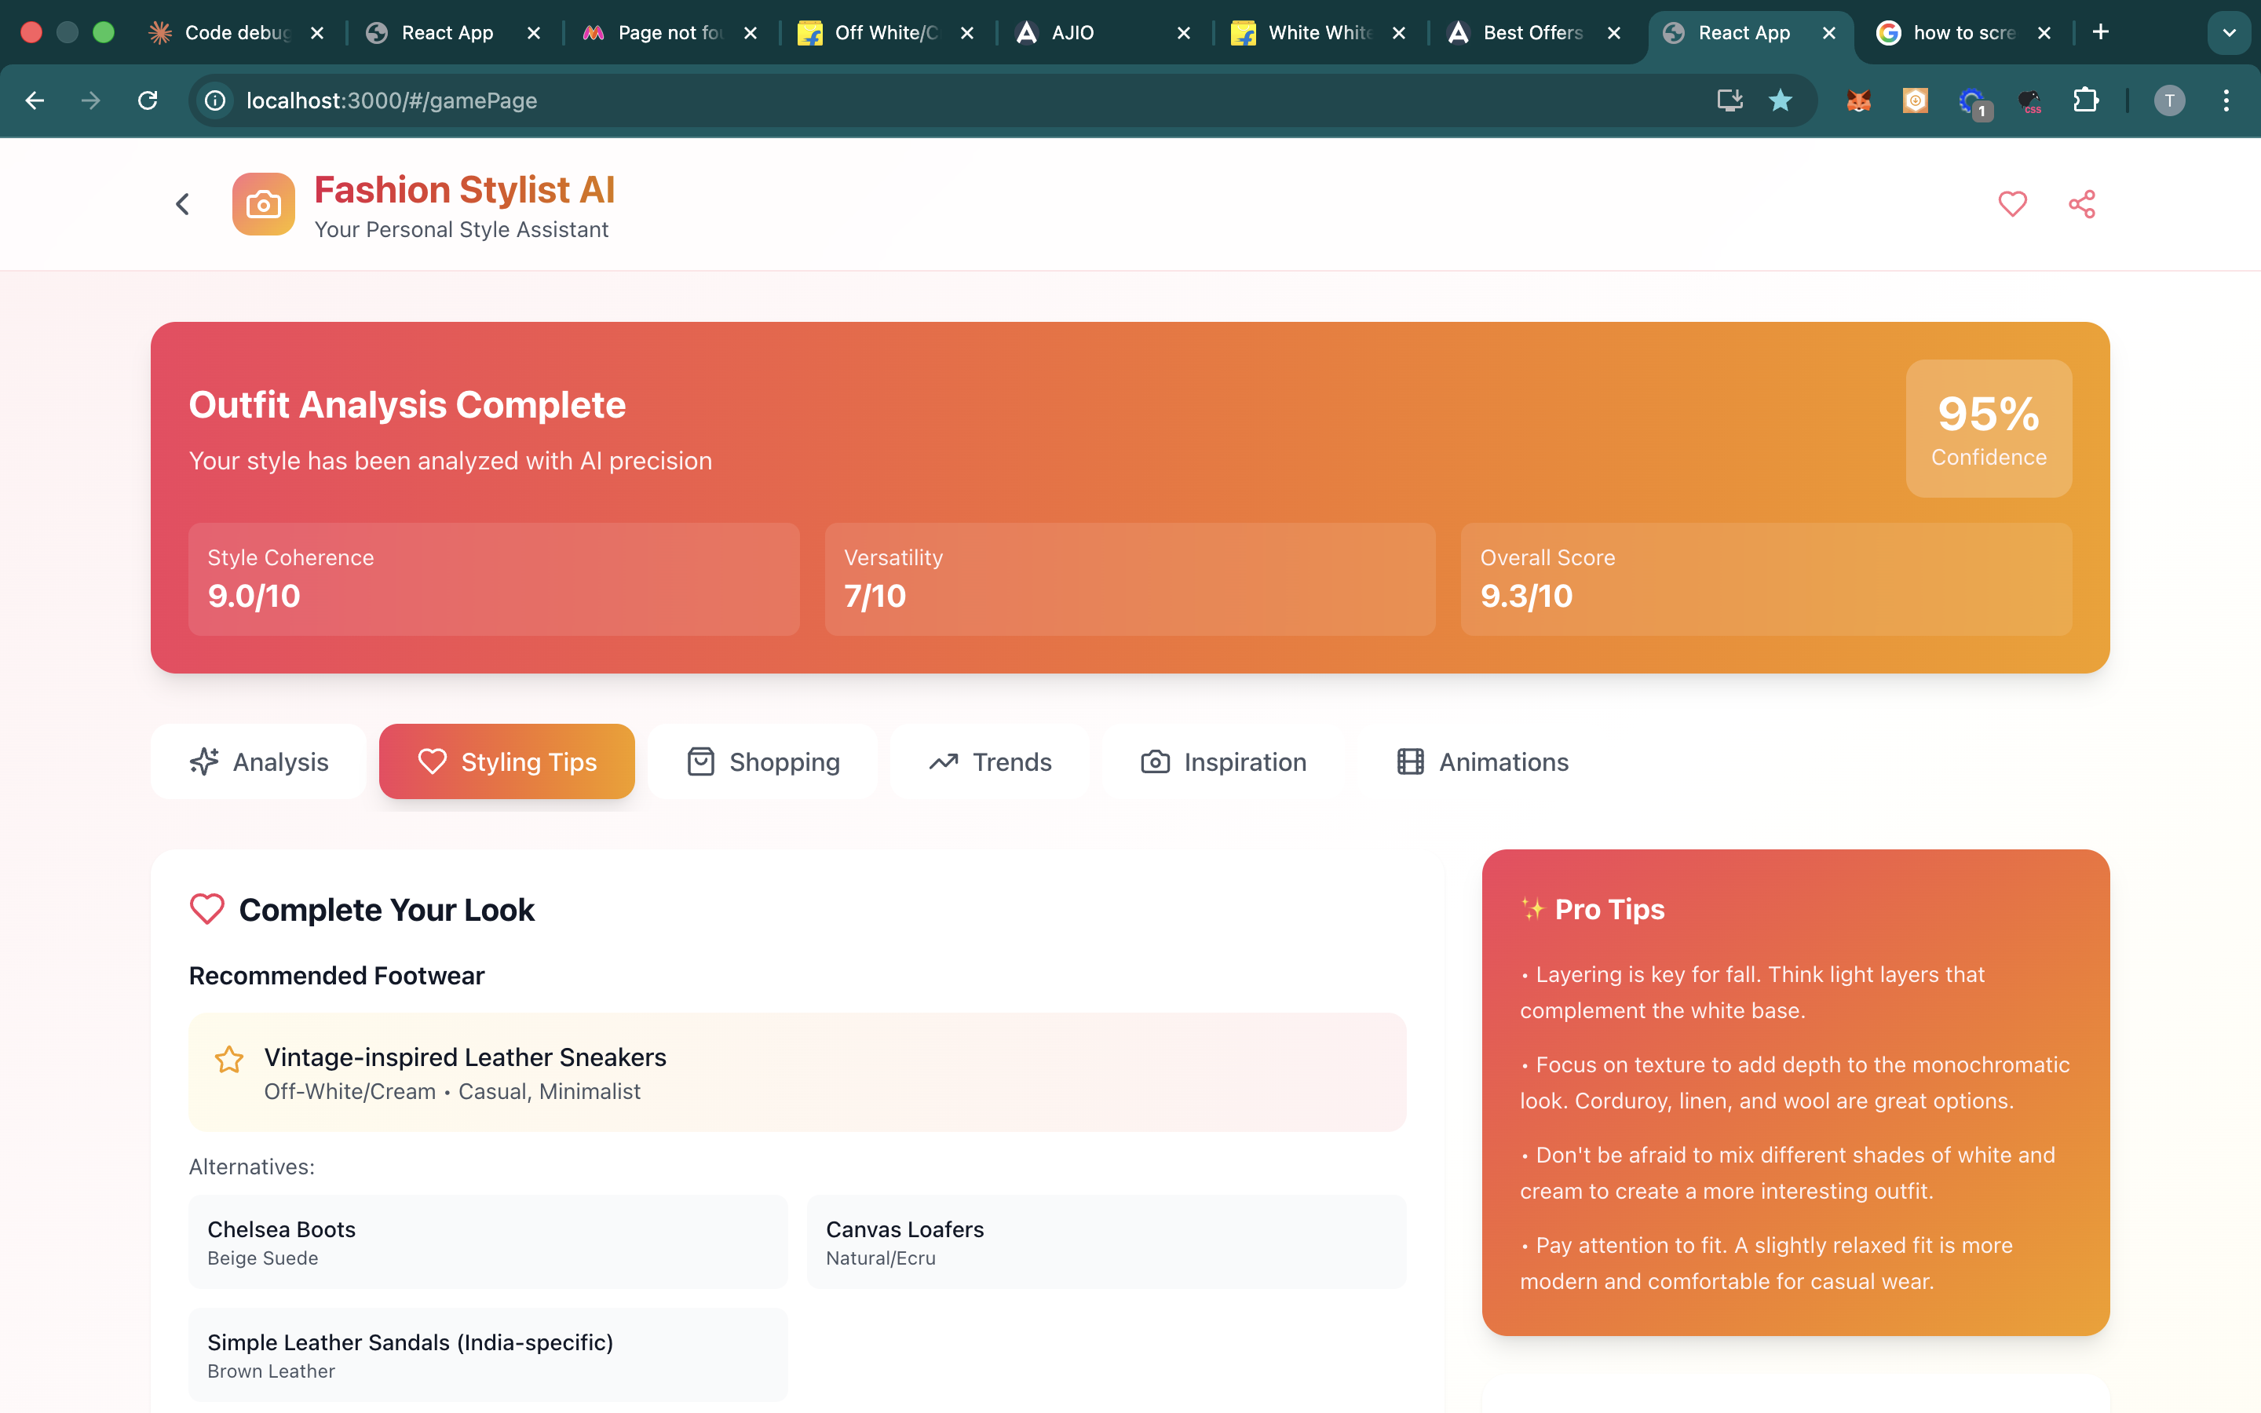Image resolution: width=2261 pixels, height=1413 pixels.
Task: Open the browser Extensions puzzle icon
Action: tap(2085, 100)
